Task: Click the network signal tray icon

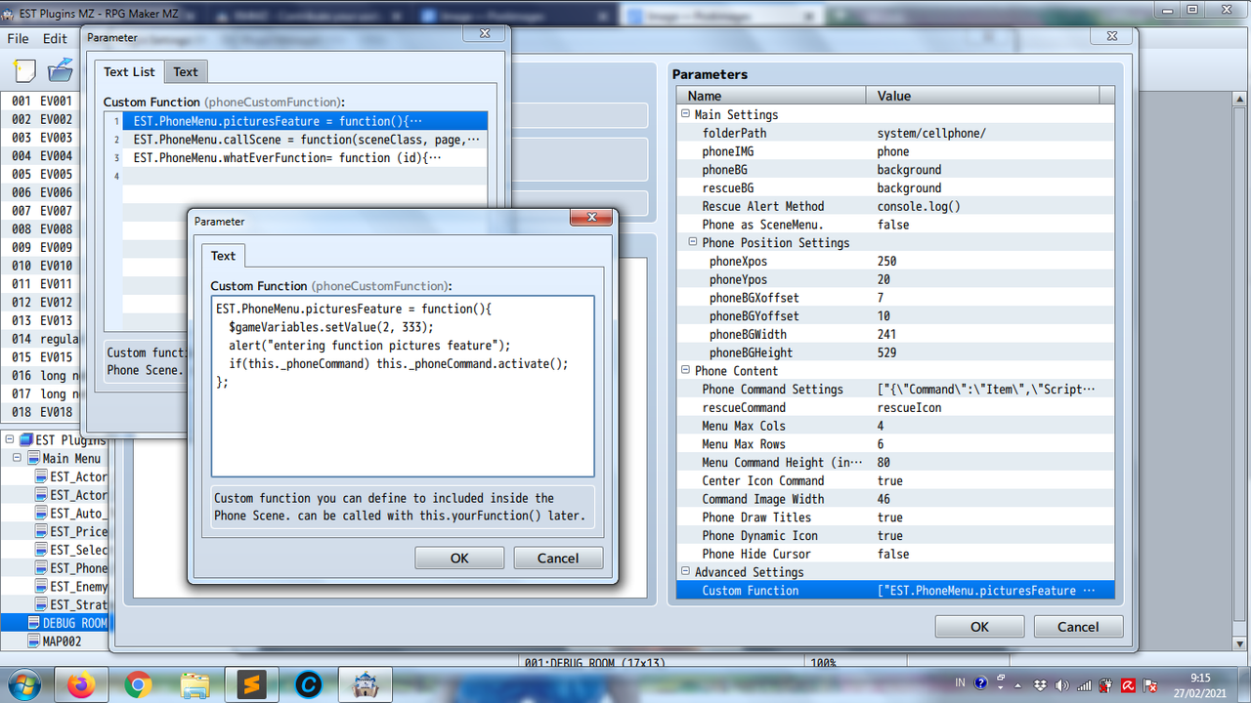Action: 1086,684
